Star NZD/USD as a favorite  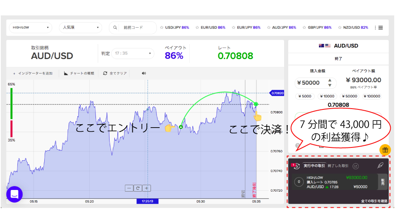340,28
